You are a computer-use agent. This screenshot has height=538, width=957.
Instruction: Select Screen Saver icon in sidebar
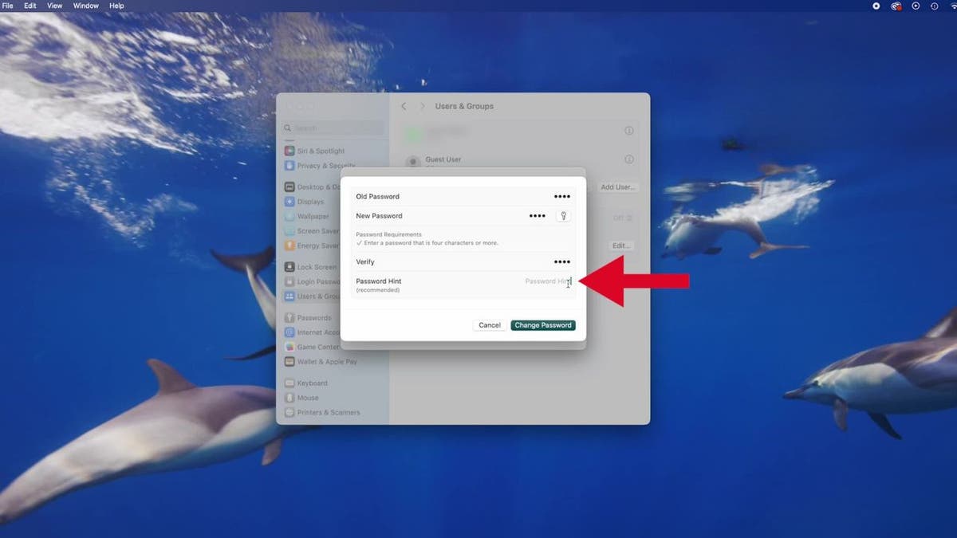tap(289, 231)
